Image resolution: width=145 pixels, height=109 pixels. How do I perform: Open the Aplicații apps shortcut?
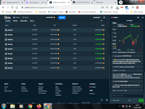[7, 12]
